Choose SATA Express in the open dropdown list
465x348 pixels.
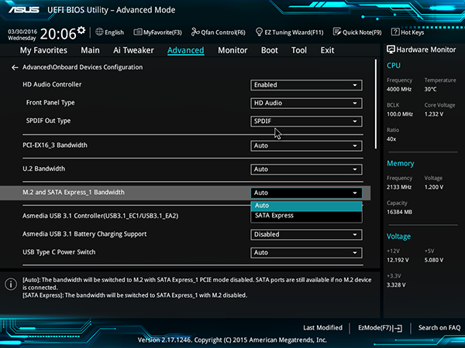[x=306, y=216]
